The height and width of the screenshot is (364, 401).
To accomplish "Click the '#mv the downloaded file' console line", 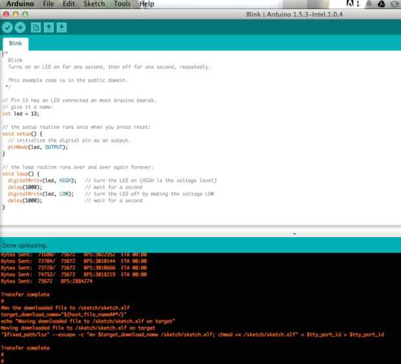I will click(65, 308).
